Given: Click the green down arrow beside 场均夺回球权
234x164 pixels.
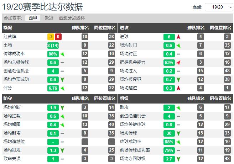Looking at the screenshot, I should (178, 159).
